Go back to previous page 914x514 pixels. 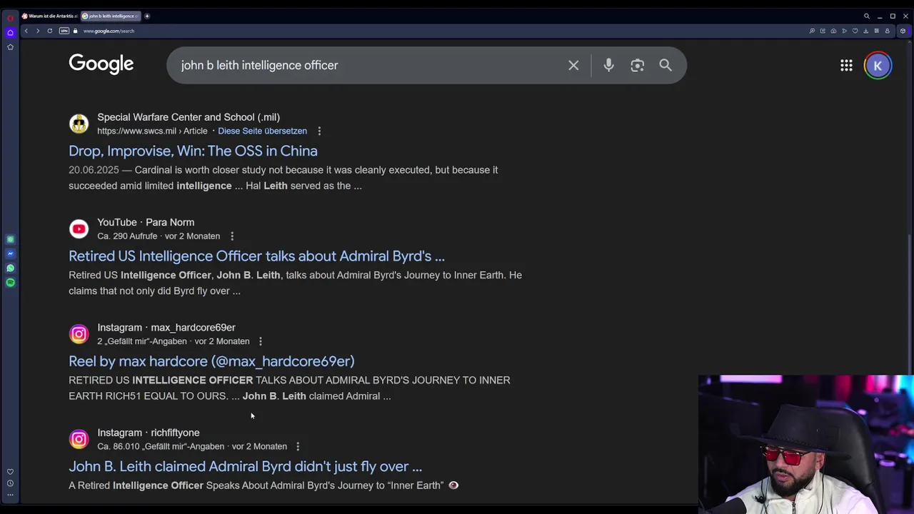click(x=26, y=31)
